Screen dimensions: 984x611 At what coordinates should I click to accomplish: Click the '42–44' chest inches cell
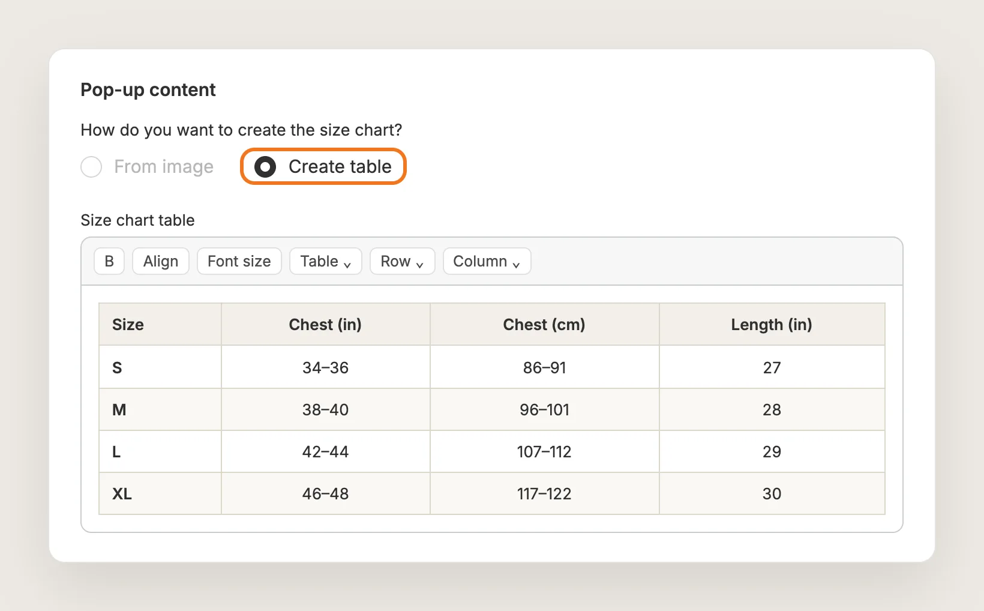tap(326, 451)
